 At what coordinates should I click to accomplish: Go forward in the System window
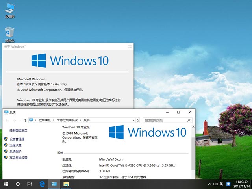(x=14, y=120)
